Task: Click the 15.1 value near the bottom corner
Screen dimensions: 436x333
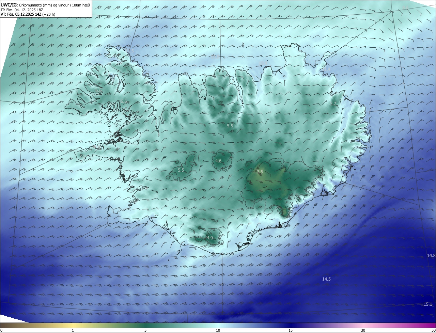Action: [x=428, y=304]
